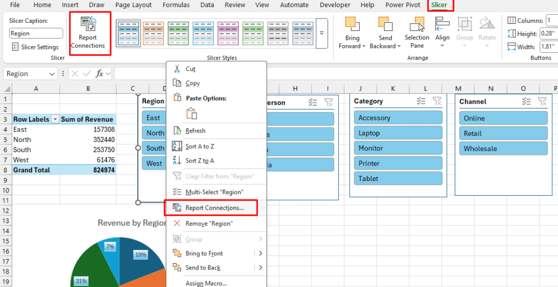This screenshot has height=287, width=558.
Task: Select Wholesale in the Channel slicer
Action: coord(504,149)
